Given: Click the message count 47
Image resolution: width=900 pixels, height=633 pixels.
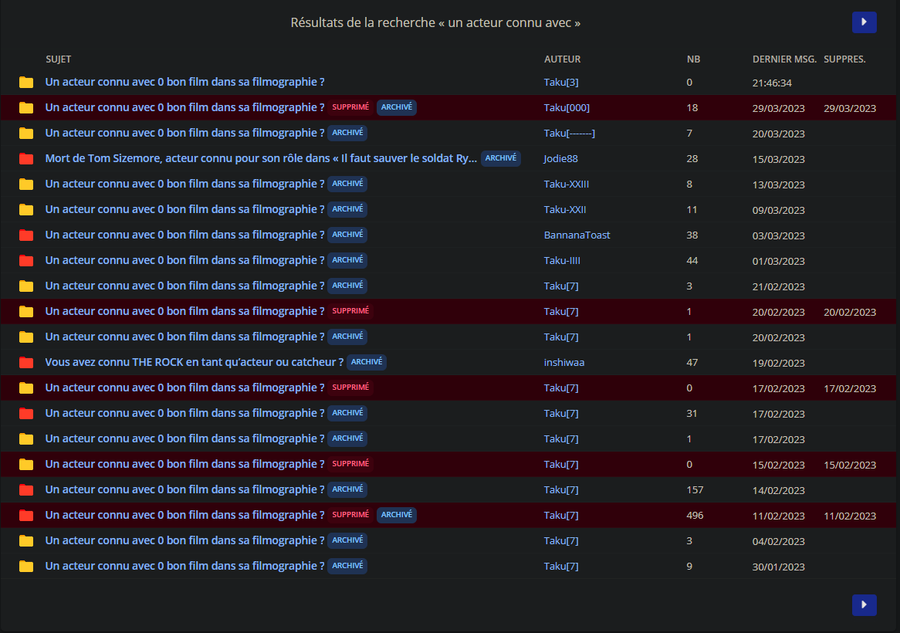Looking at the screenshot, I should pos(692,362).
